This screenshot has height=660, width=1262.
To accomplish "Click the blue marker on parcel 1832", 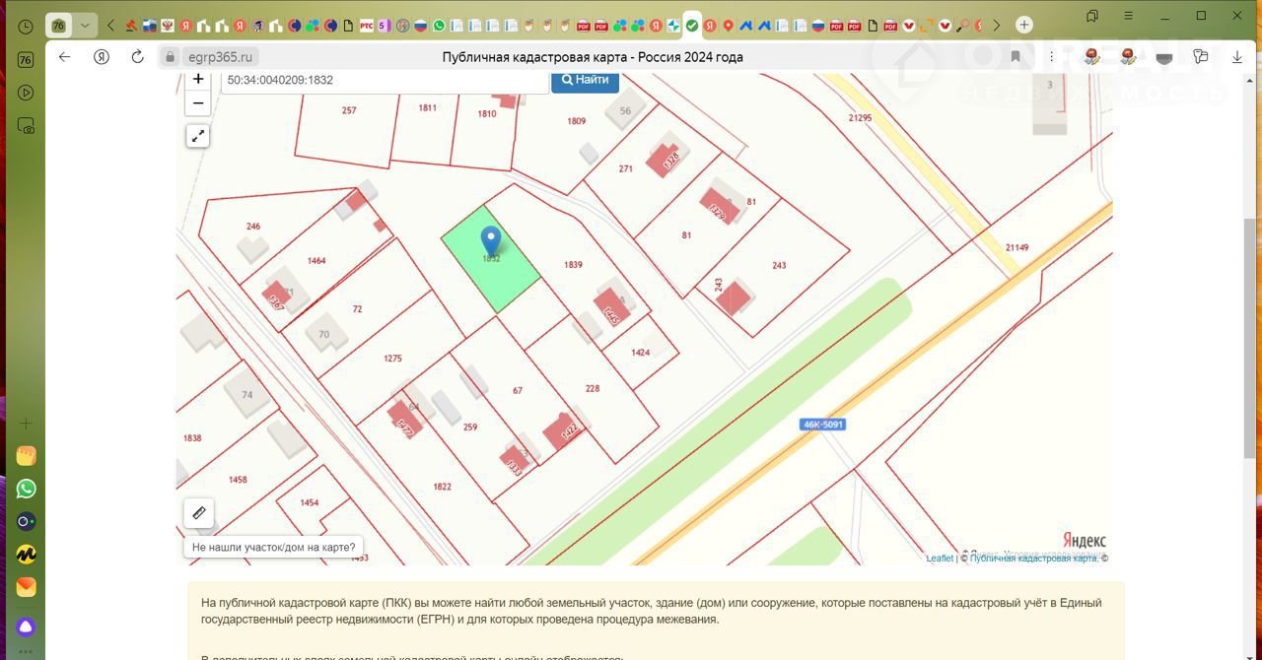I will pyautogui.click(x=490, y=240).
